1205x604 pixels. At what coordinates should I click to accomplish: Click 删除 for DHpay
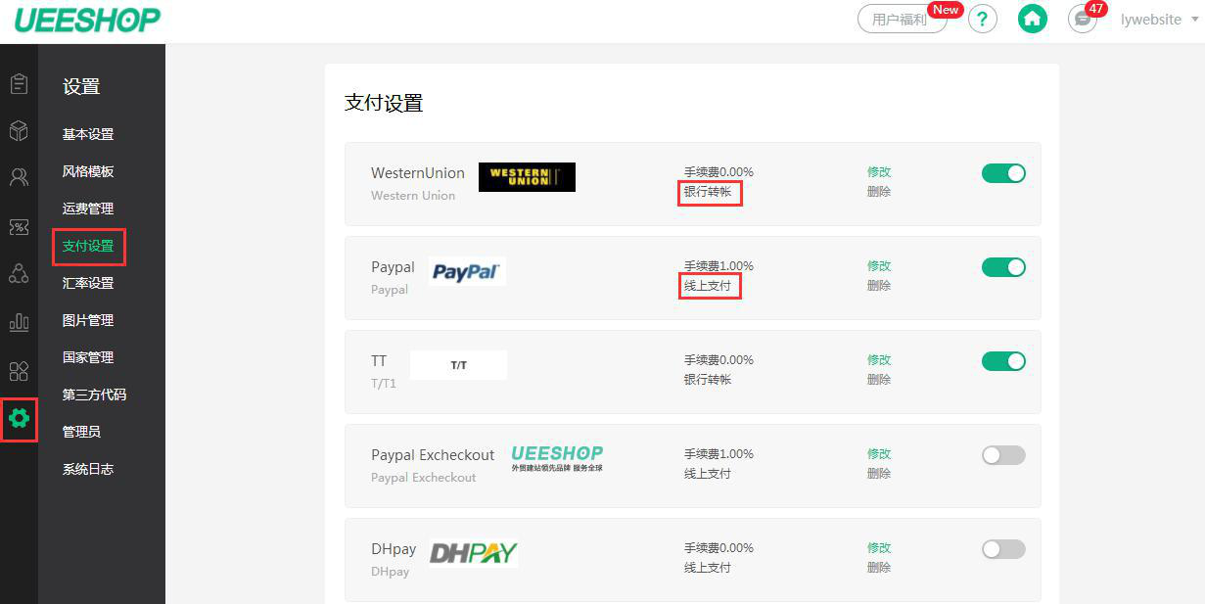[879, 568]
